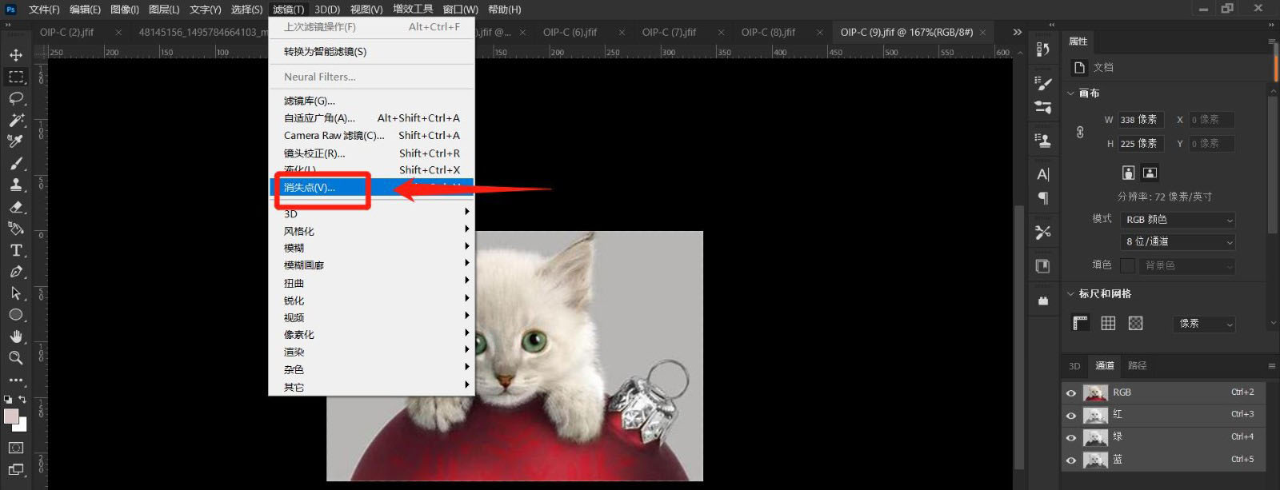Viewport: 1280px width, 490px height.
Task: Expand the 模糊画廊 submenu
Action: click(x=371, y=265)
